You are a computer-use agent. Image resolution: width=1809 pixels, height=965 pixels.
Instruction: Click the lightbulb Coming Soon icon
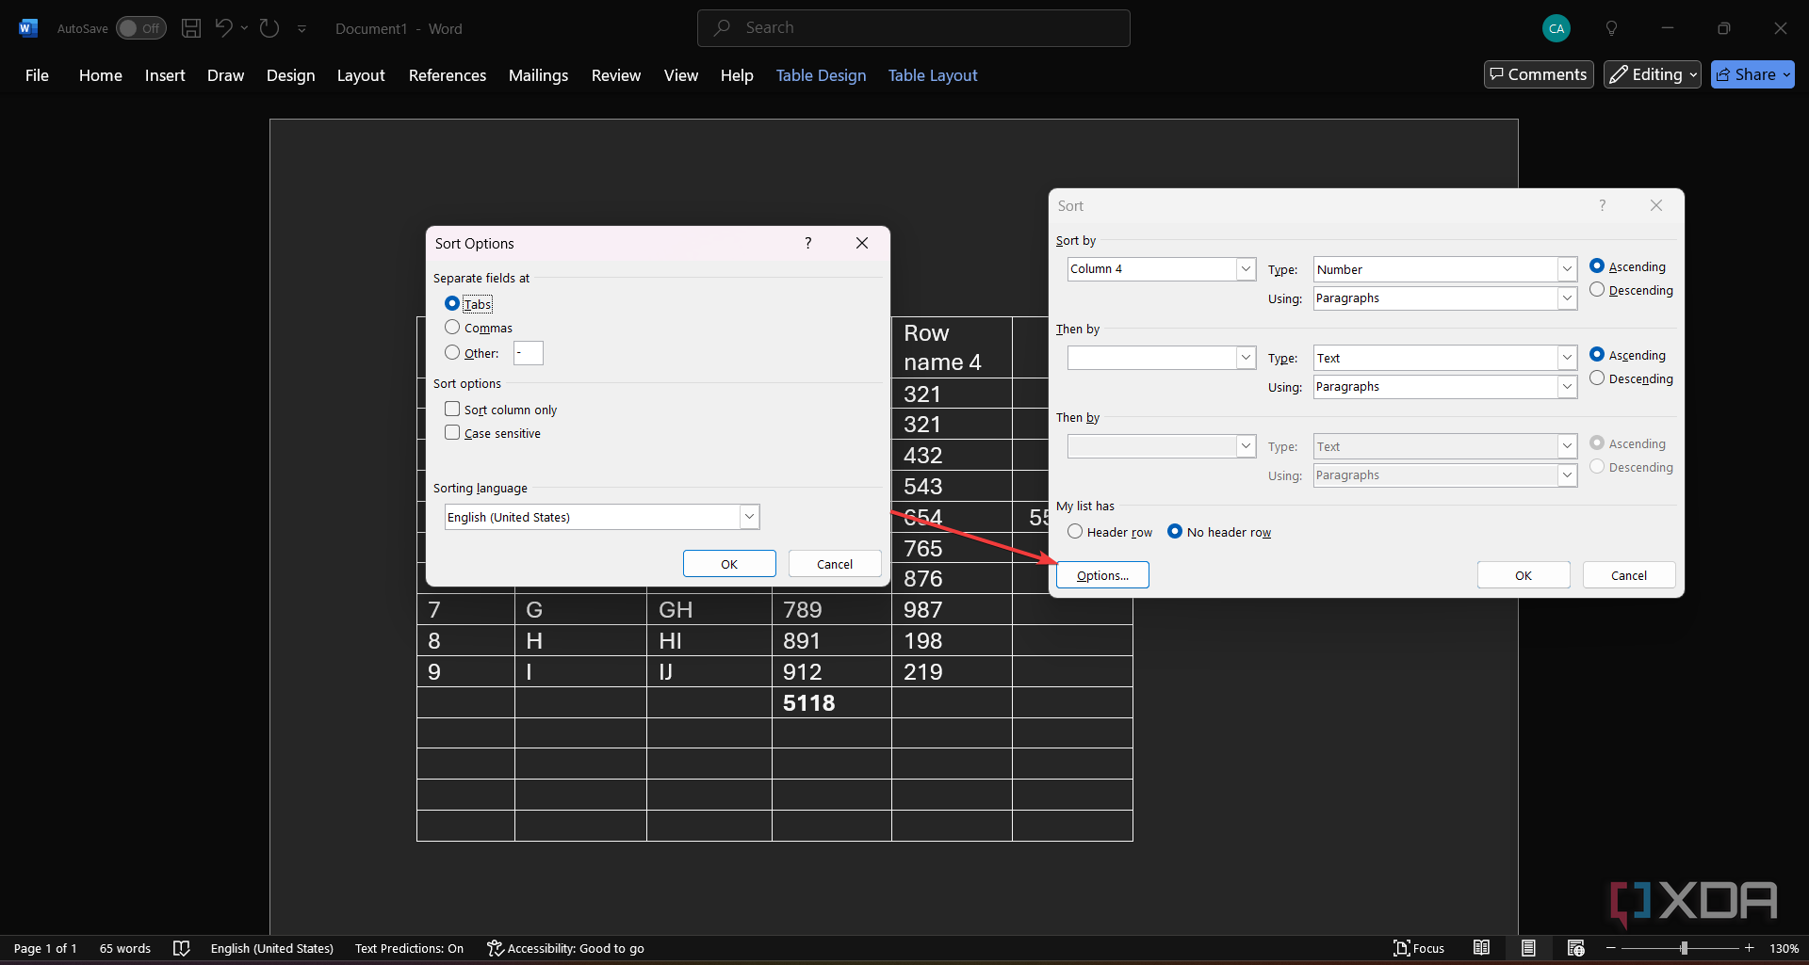click(1611, 28)
